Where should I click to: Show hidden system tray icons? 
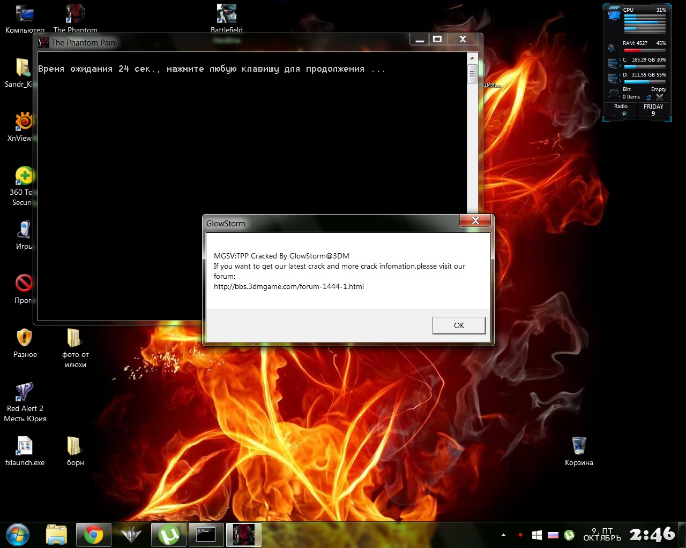(503, 535)
